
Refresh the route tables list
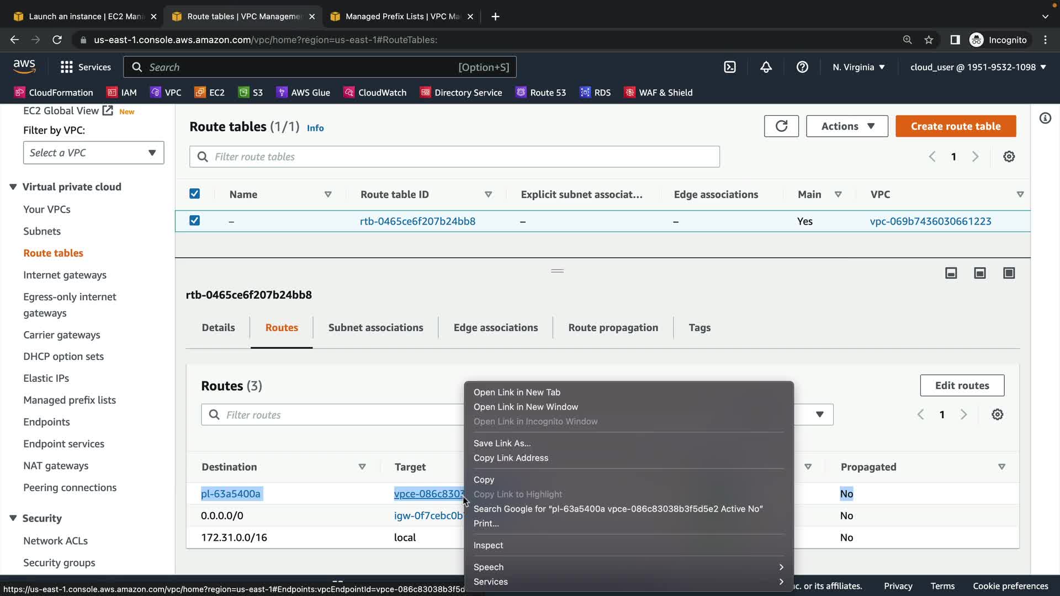click(x=781, y=126)
